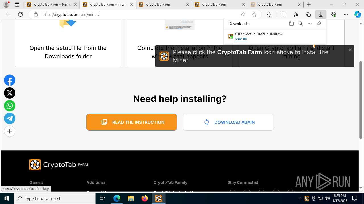Add this page to favorites star
The width and height of the screenshot is (364, 204).
254,14
